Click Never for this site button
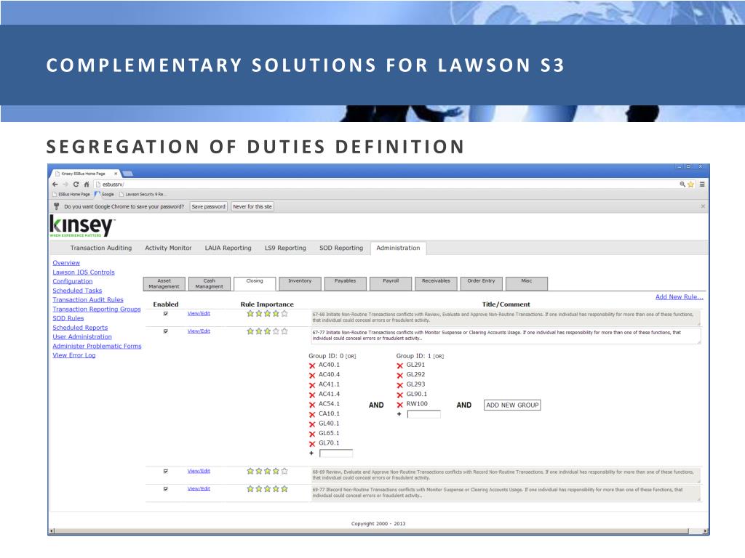 click(x=252, y=206)
